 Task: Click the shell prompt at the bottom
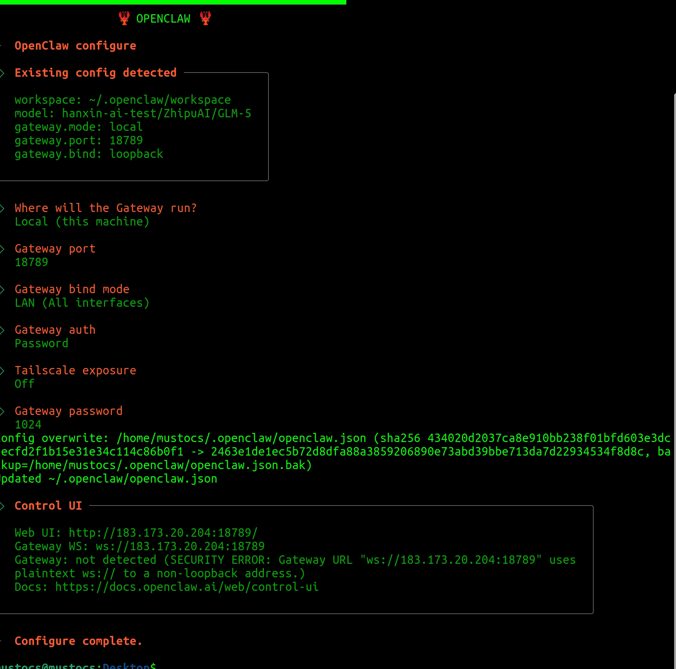click(78, 666)
